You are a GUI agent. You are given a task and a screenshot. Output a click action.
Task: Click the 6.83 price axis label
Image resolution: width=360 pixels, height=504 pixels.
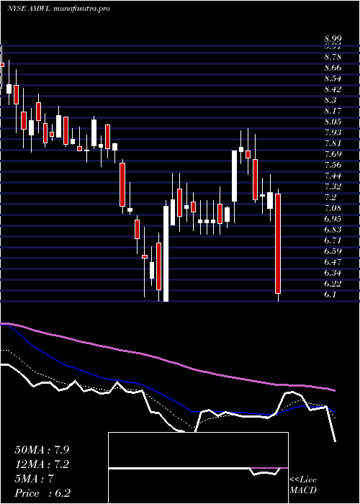333,230
